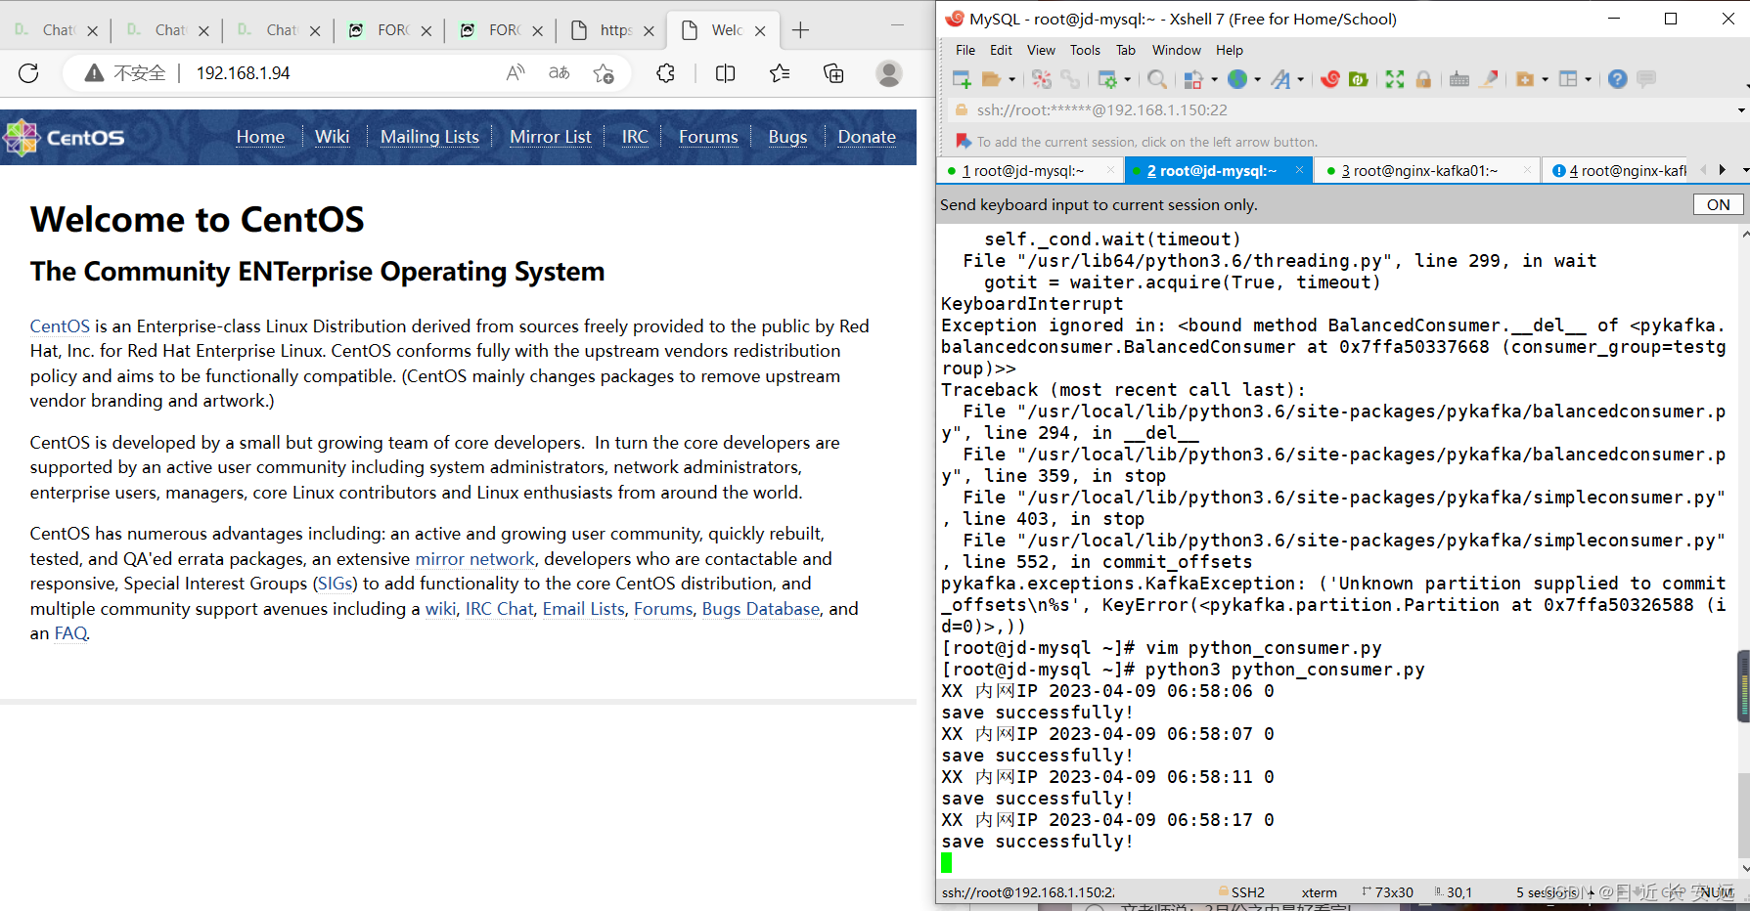
Task: Click the Find magnifier icon in Xshell toolbar
Action: (x=1157, y=79)
